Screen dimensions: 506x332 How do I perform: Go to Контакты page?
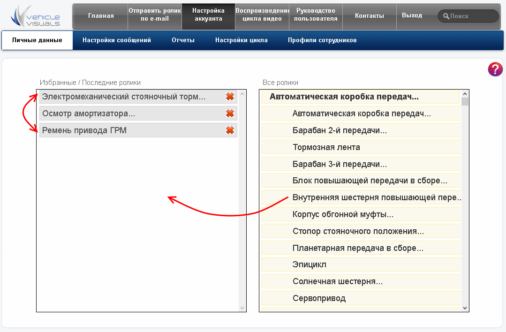369,16
